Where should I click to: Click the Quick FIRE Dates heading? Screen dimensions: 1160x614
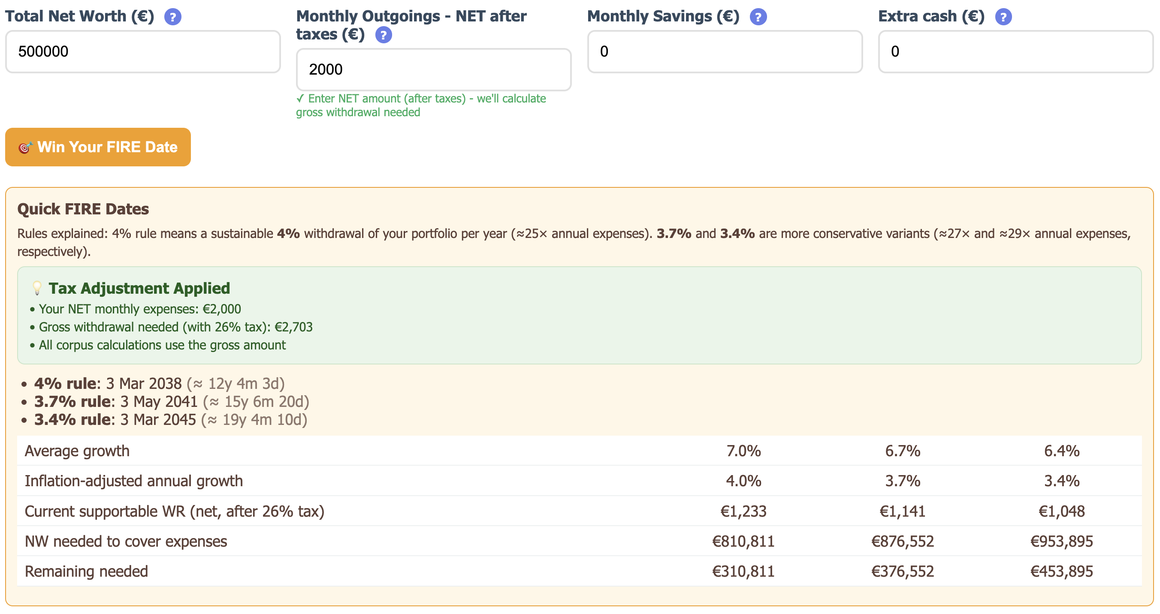click(x=83, y=208)
